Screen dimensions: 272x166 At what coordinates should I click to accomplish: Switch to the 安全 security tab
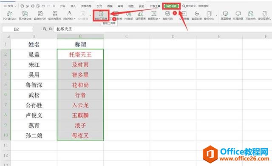click(x=142, y=6)
